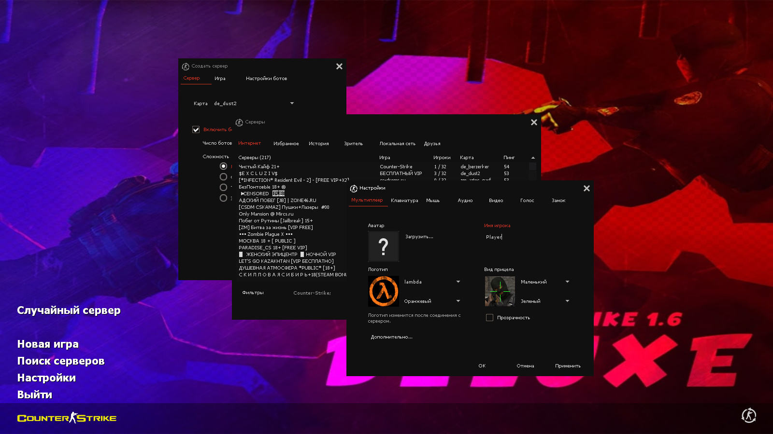The height and width of the screenshot is (434, 773).
Task: Click the Имя игрока text field
Action: (527, 237)
